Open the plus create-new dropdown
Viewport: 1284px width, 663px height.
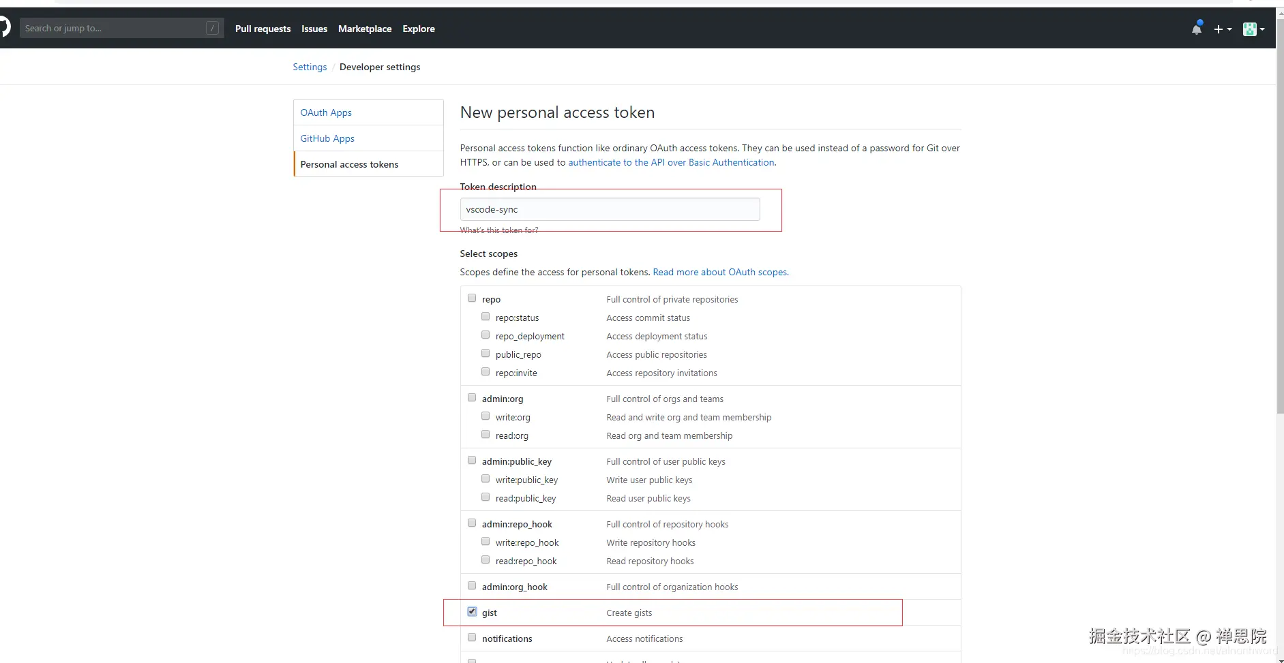click(1222, 29)
